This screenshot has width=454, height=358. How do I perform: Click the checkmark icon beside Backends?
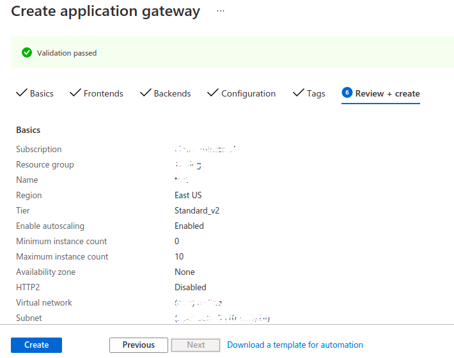(x=145, y=93)
